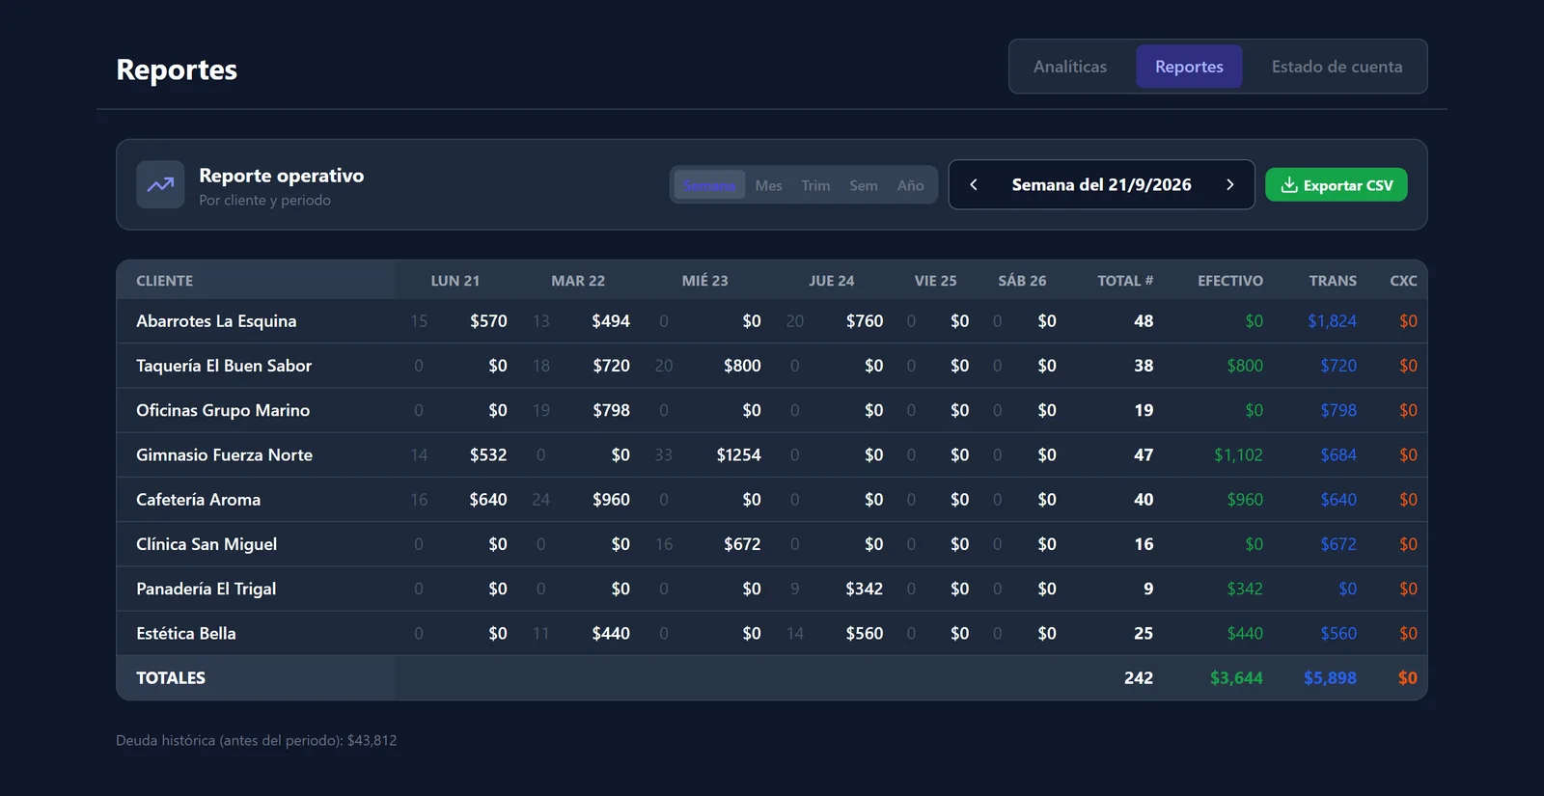The width and height of the screenshot is (1544, 796).
Task: Click the $5,898 total transfer value
Action: point(1330,678)
